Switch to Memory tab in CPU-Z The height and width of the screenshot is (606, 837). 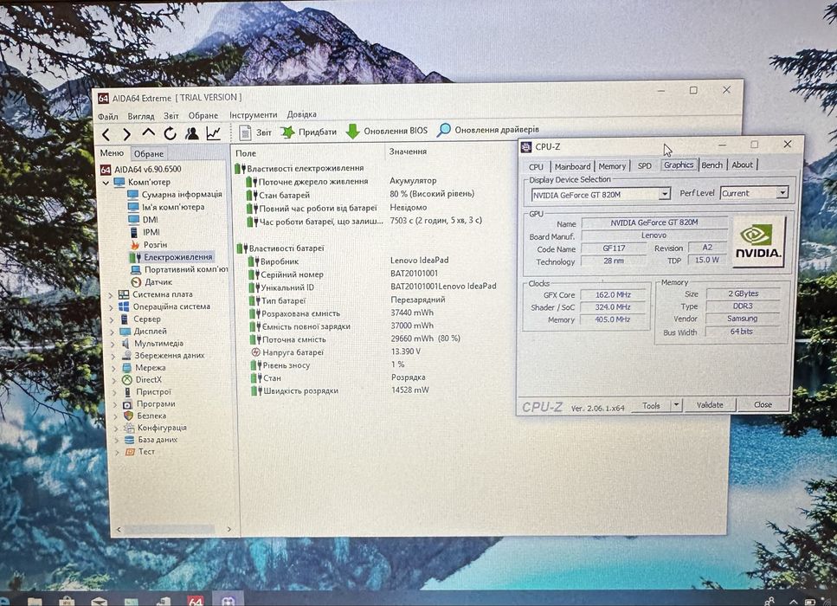(x=612, y=166)
